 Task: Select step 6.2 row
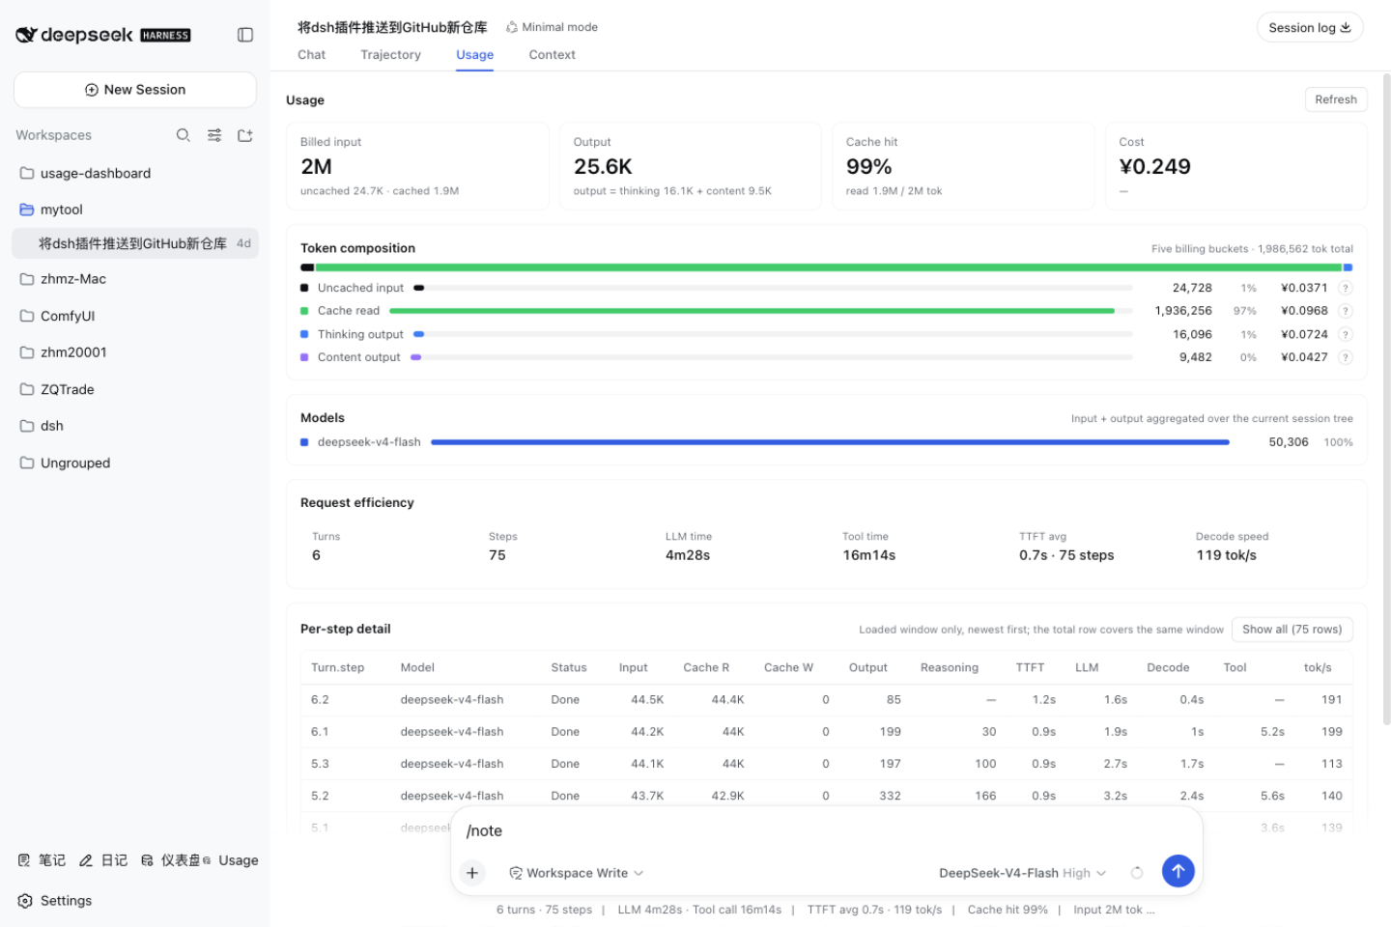click(826, 700)
